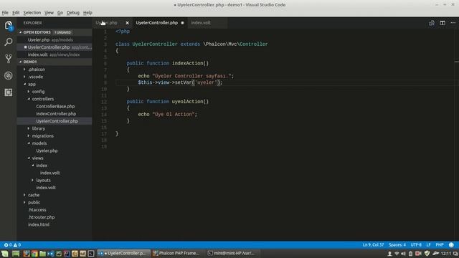Open the View menu
The image size is (459, 258).
click(49, 13)
